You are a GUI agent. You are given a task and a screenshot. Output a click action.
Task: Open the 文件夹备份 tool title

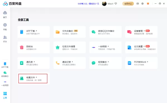tap(68, 31)
